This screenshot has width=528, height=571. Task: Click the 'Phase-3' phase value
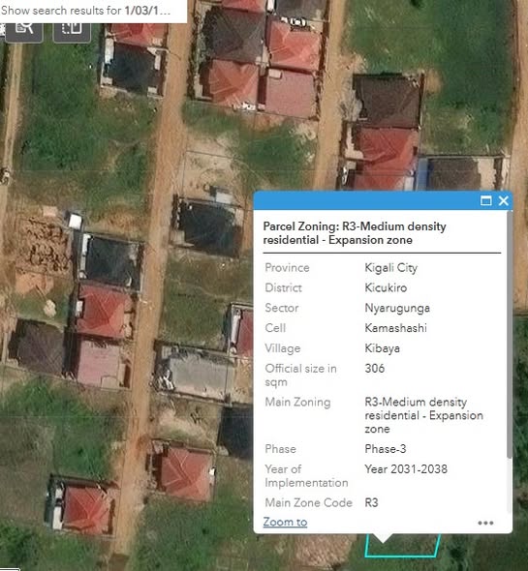(386, 449)
